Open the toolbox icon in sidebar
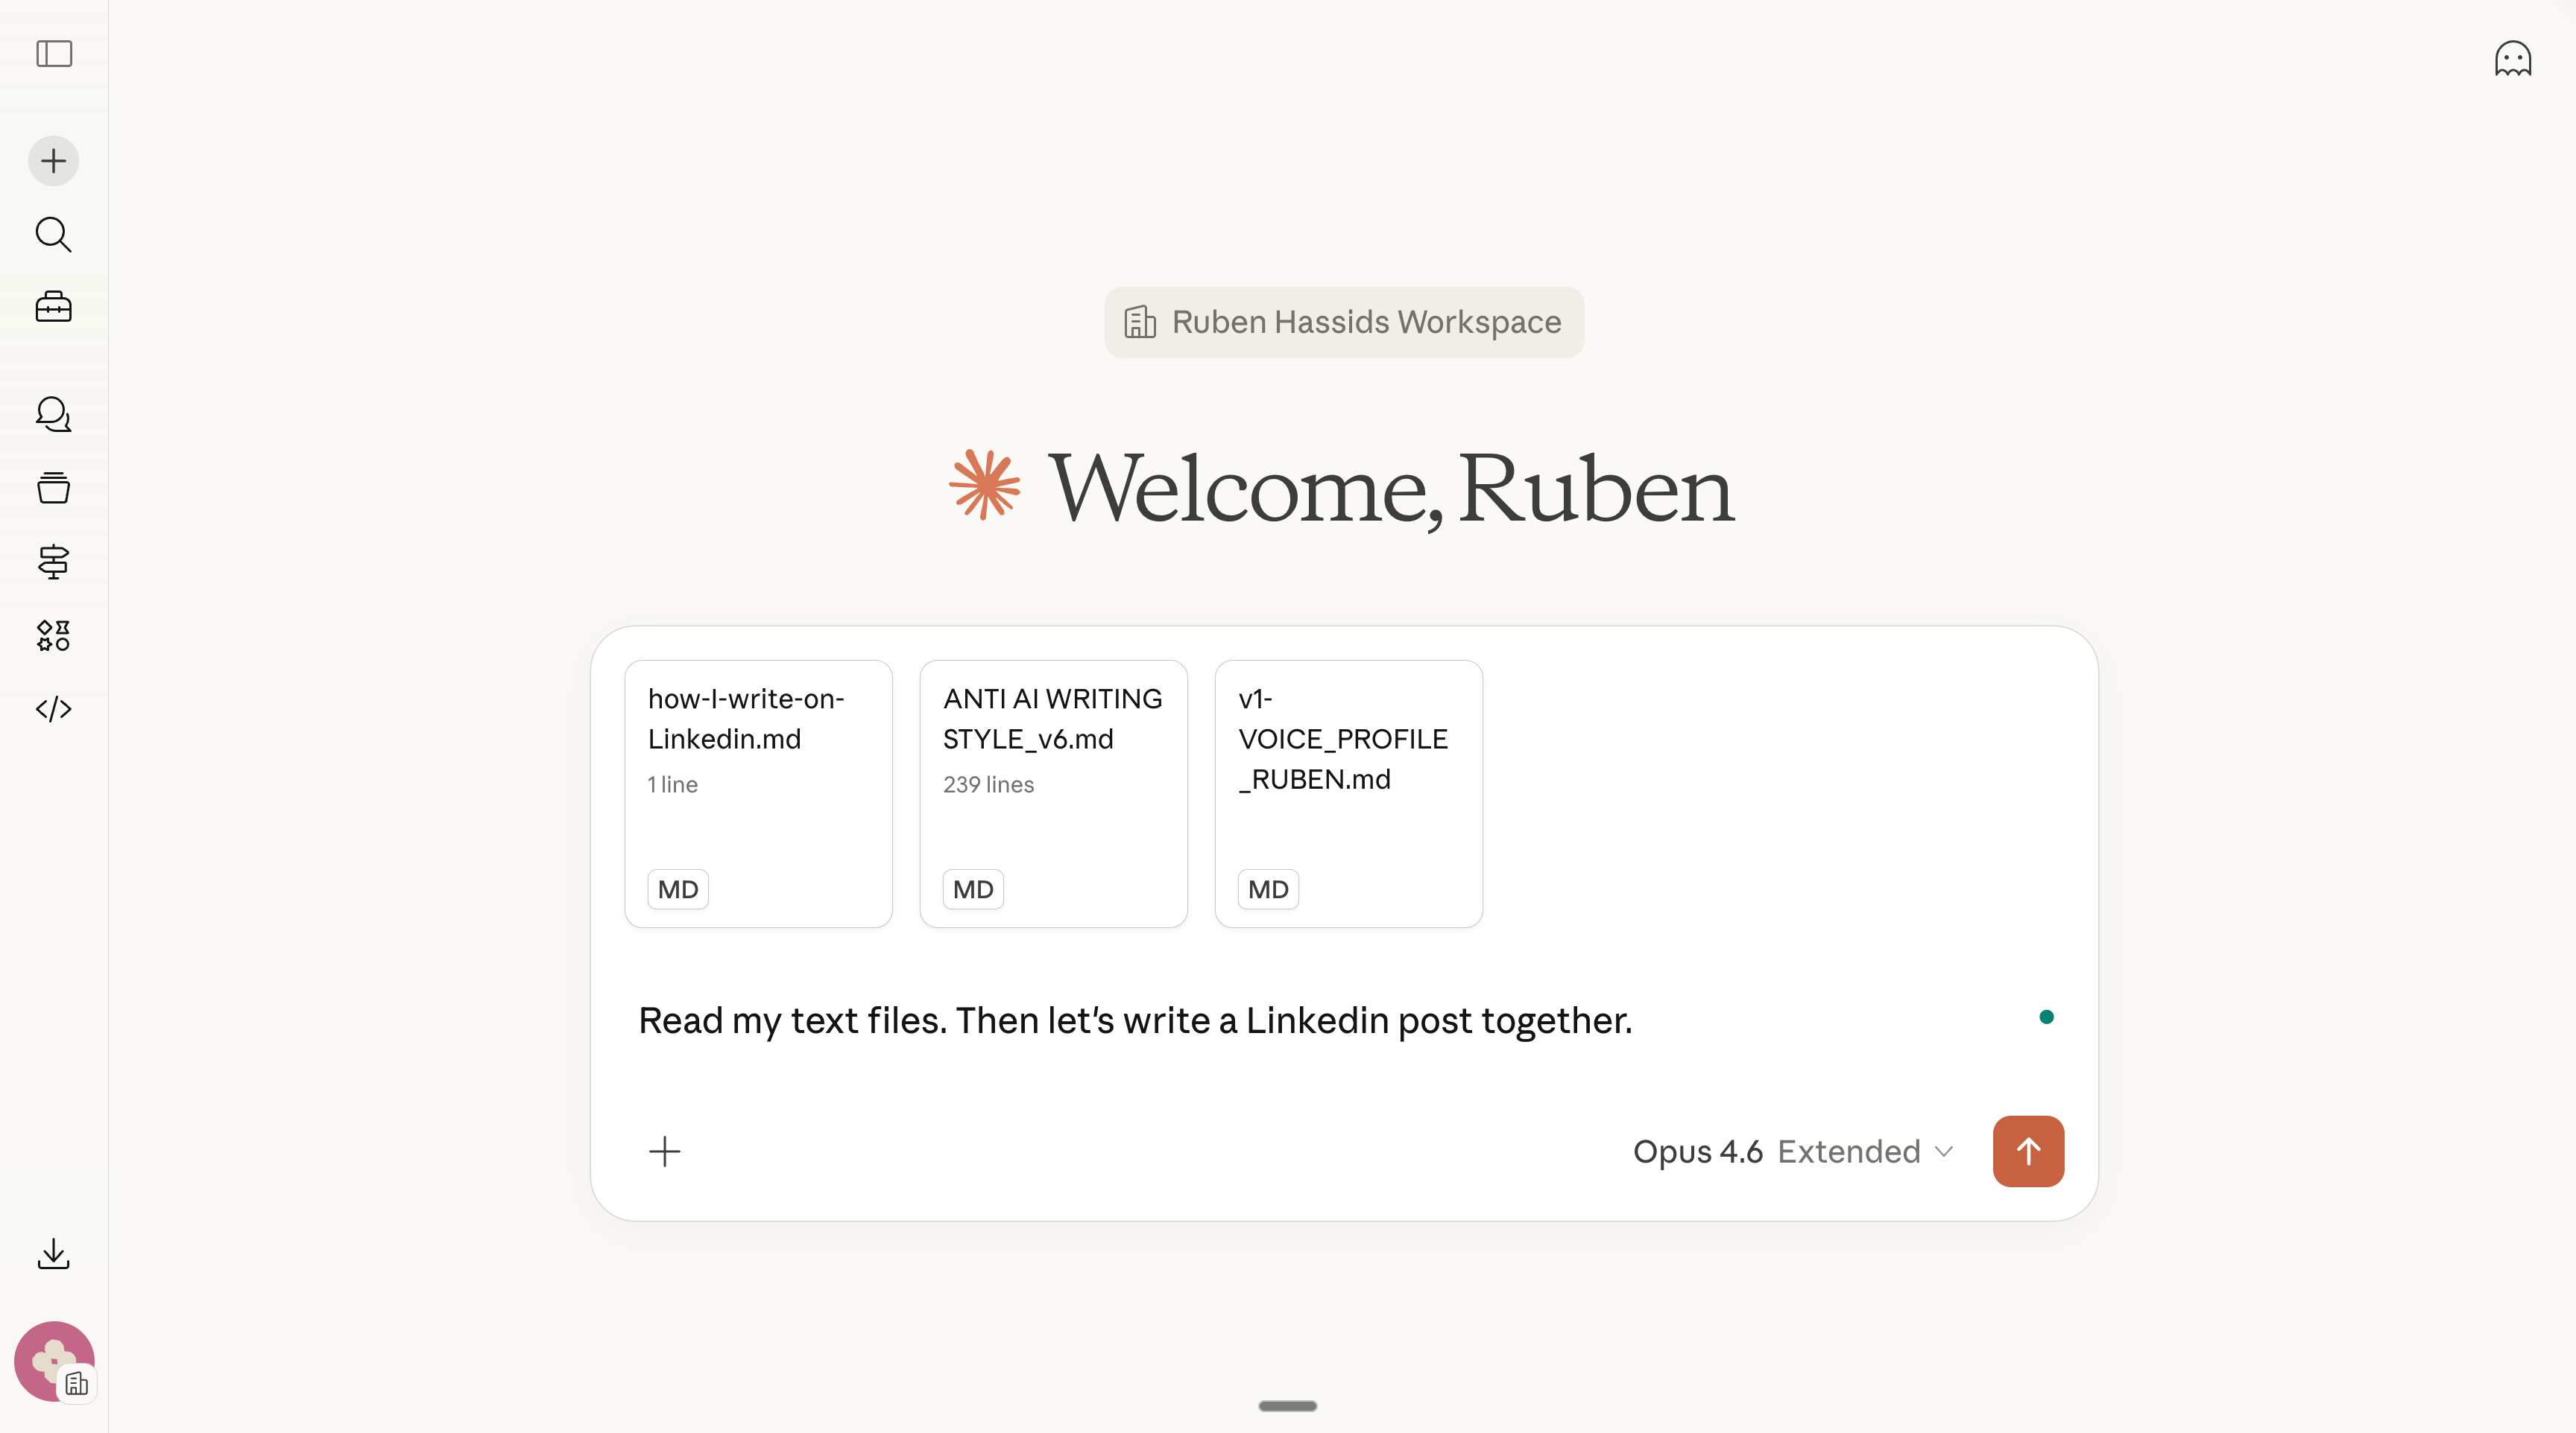Image resolution: width=2576 pixels, height=1433 pixels. click(x=54, y=307)
